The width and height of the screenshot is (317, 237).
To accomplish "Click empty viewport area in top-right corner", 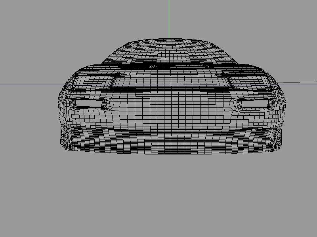I will coord(293,20).
